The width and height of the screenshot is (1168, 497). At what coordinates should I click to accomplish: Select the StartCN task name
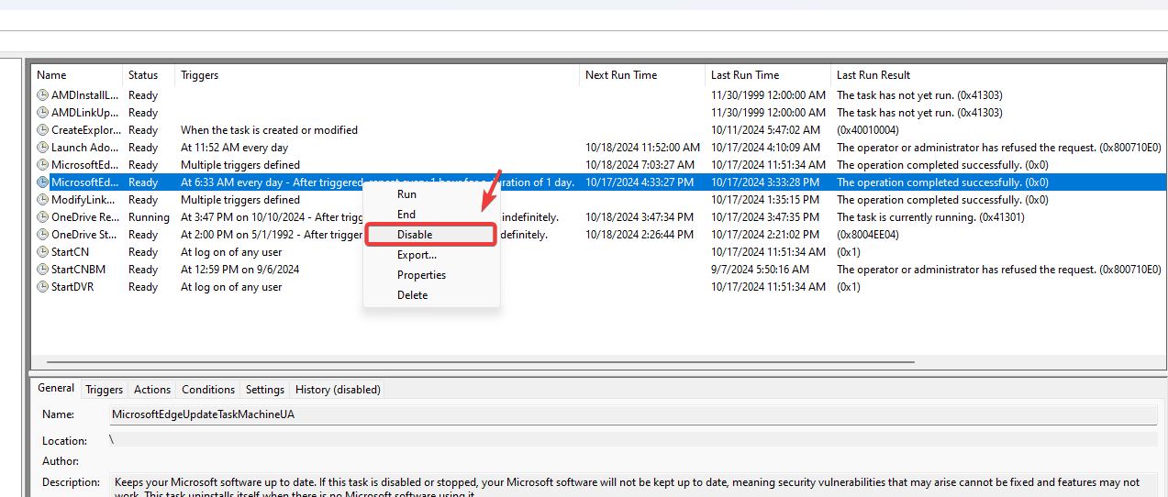[71, 252]
